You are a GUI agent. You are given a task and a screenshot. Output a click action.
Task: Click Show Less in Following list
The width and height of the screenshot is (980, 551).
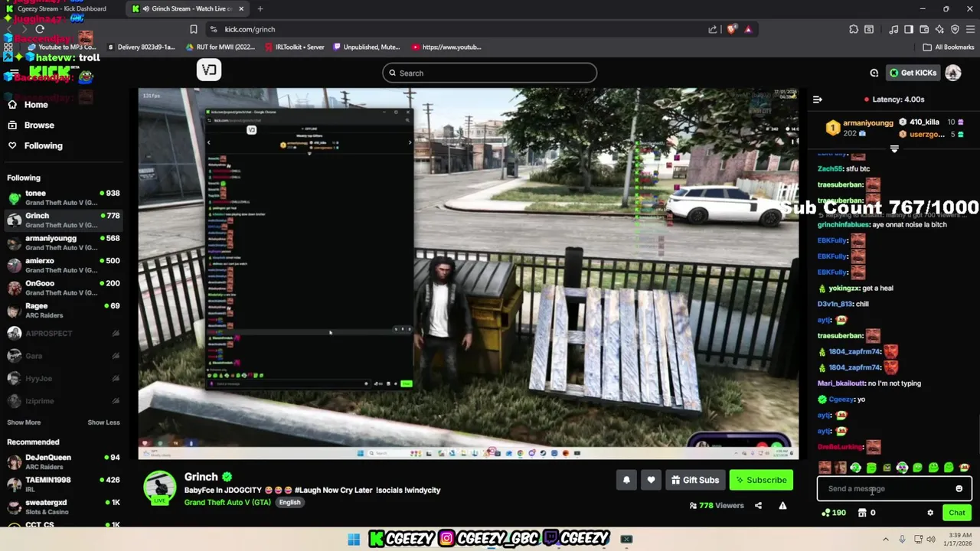pyautogui.click(x=103, y=422)
